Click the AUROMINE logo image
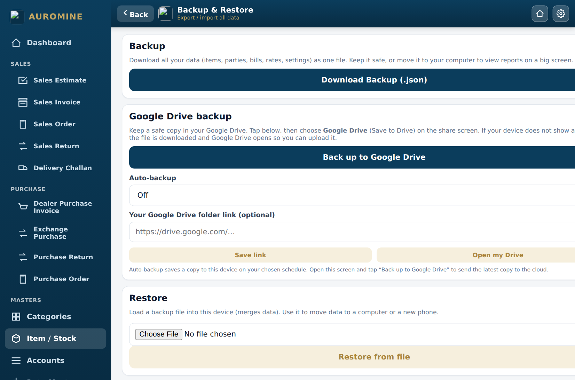 coord(17,17)
